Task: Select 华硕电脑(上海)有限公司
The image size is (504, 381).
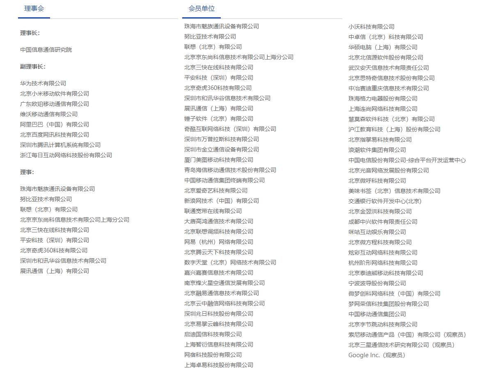Action: point(383,47)
